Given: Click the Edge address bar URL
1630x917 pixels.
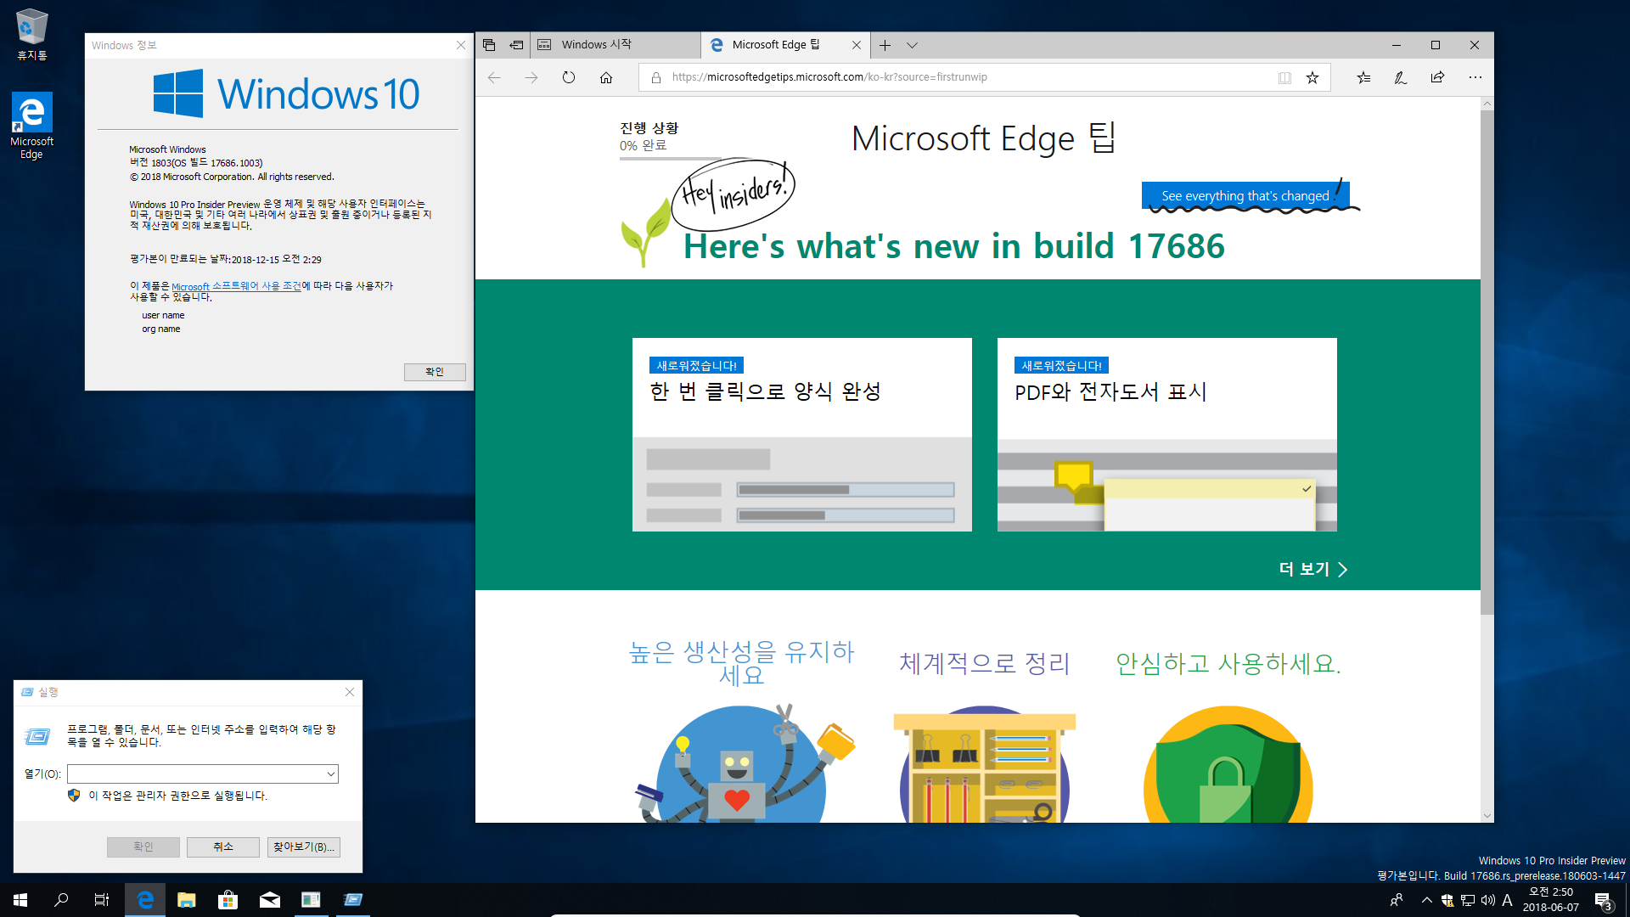Looking at the screenshot, I should pyautogui.click(x=829, y=77).
